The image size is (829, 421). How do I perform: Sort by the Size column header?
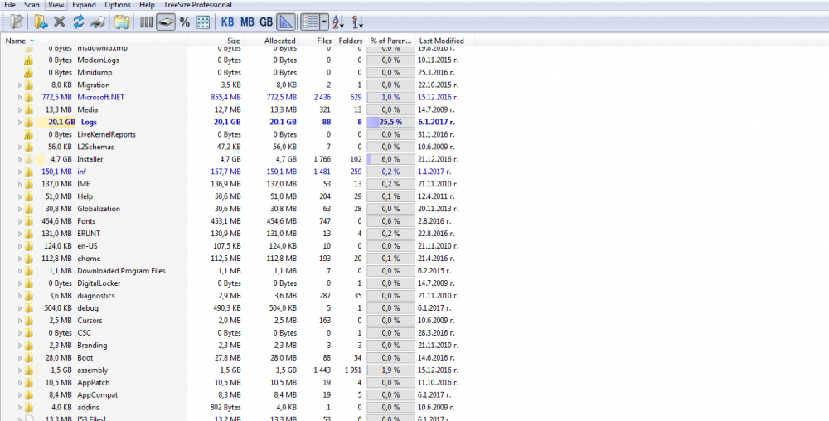point(216,41)
